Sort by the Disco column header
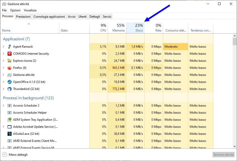This screenshot has width=237, height=161. (x=135, y=28)
